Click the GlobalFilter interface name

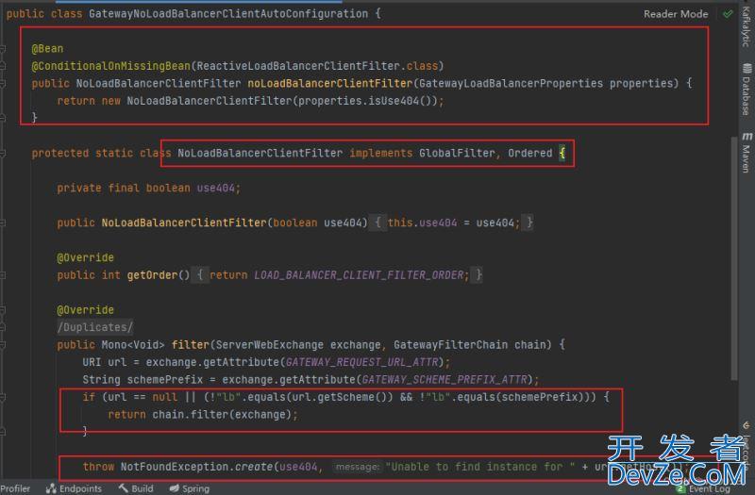457,153
